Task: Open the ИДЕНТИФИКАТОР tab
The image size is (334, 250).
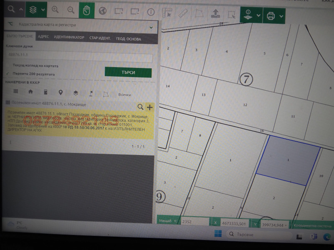Action: (x=69, y=38)
